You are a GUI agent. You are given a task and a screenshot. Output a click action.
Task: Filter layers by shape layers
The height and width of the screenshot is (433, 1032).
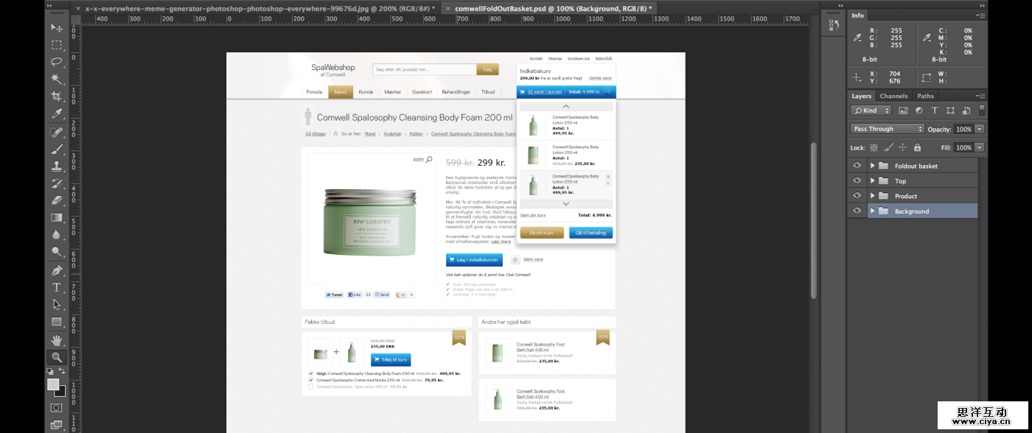tap(950, 110)
